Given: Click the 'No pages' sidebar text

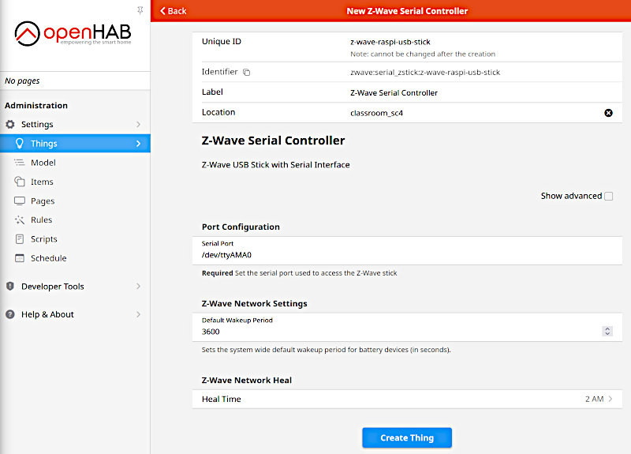Looking at the screenshot, I should 22,81.
